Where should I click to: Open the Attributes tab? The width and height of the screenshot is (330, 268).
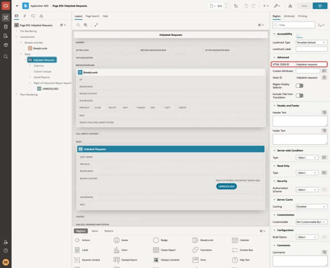tap(289, 16)
